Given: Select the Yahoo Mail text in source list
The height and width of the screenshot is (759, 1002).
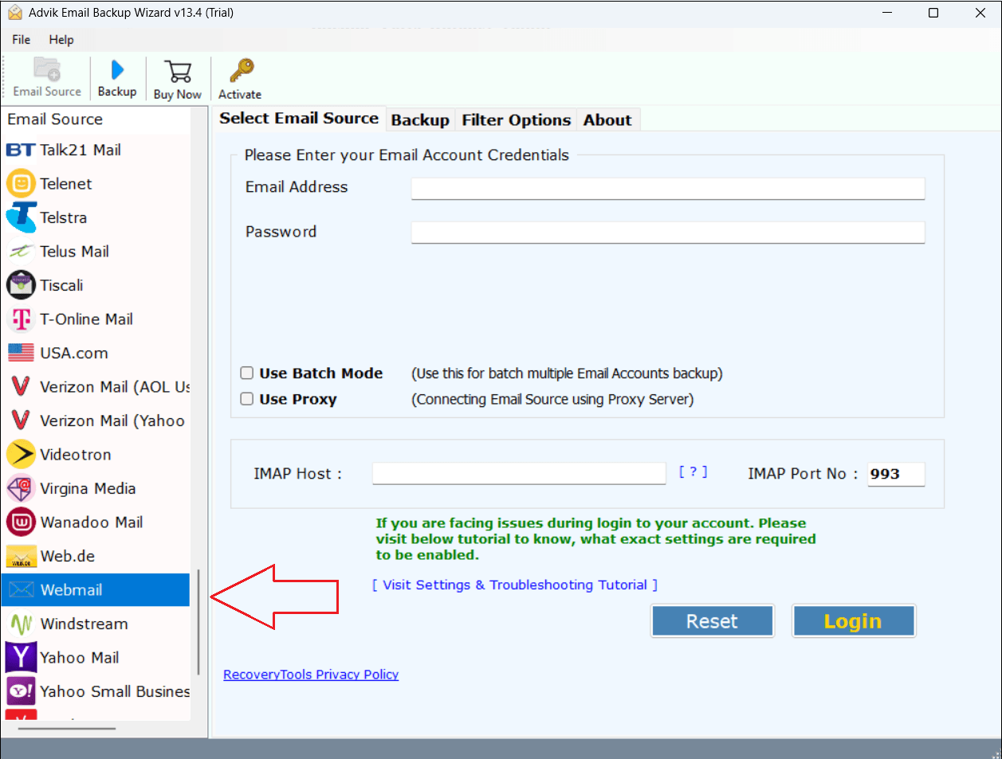Looking at the screenshot, I should pos(80,658).
